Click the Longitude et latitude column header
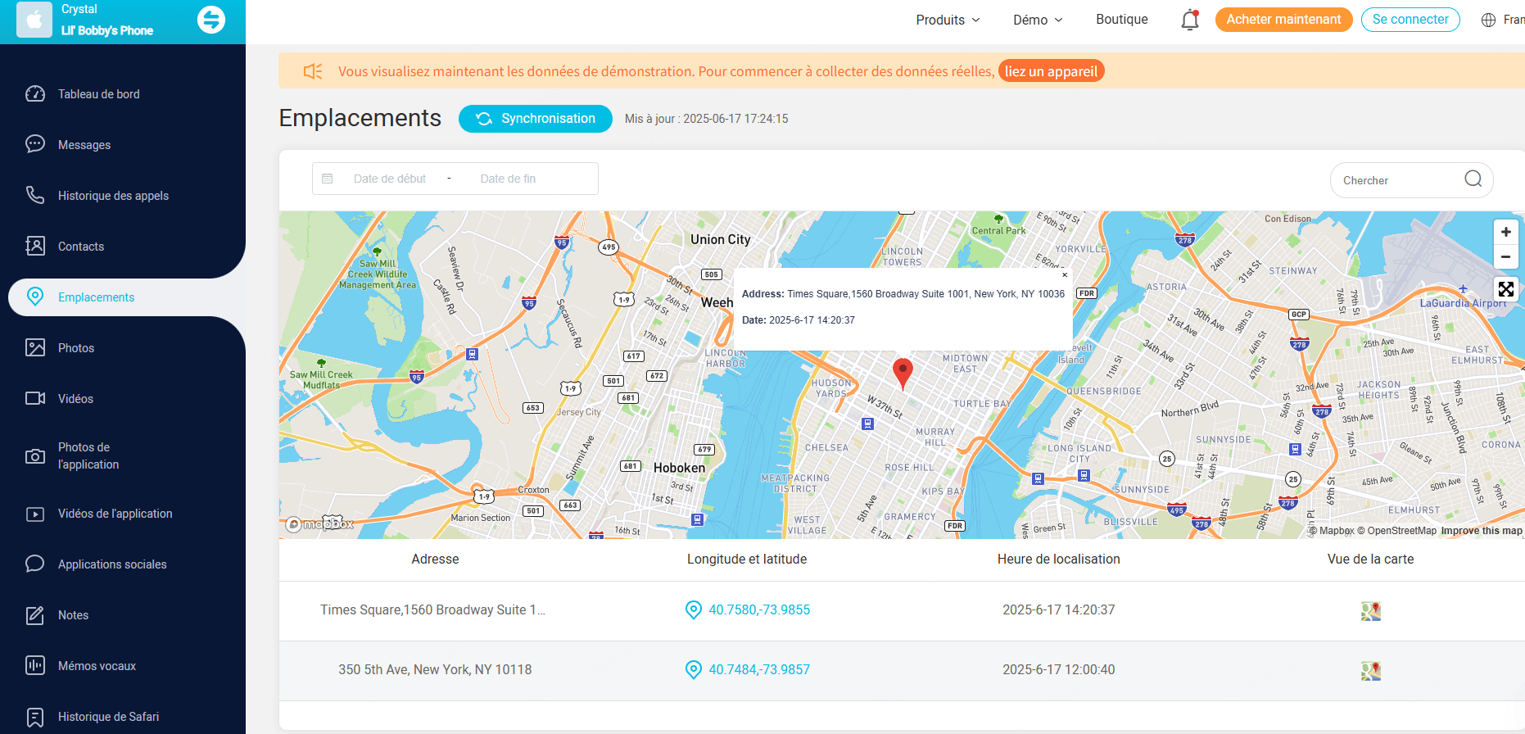The width and height of the screenshot is (1525, 734). point(747,559)
